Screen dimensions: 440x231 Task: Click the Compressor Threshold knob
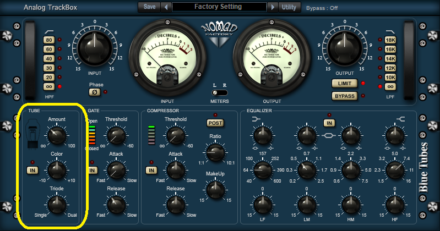click(176, 135)
